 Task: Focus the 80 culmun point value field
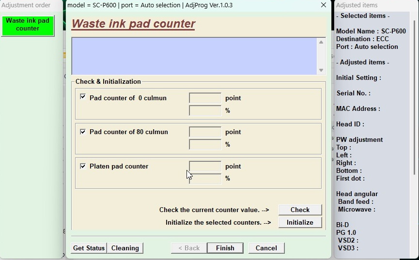(205, 132)
